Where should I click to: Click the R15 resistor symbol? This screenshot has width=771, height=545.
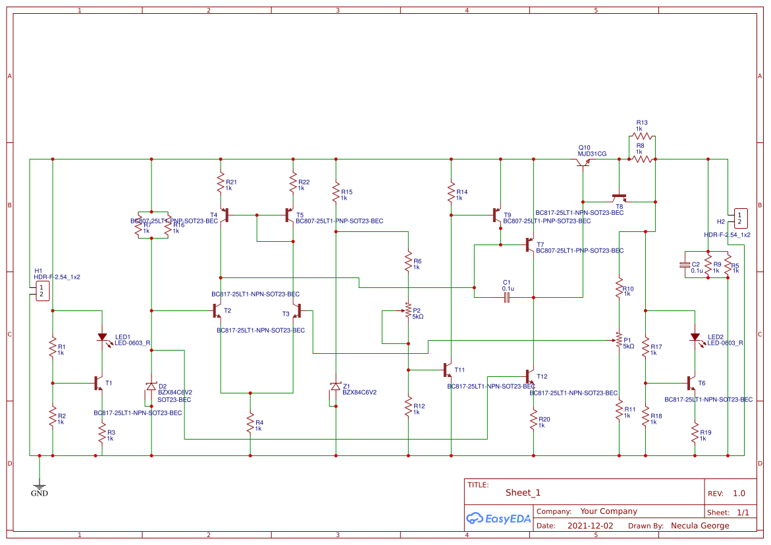point(336,192)
